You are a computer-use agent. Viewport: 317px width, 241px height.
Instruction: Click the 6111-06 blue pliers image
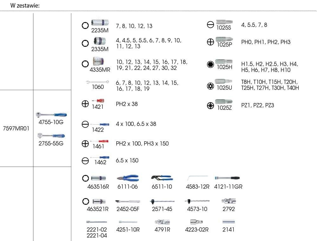point(127,178)
